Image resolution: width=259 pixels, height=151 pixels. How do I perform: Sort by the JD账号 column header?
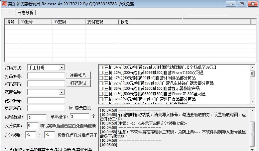[36, 22]
